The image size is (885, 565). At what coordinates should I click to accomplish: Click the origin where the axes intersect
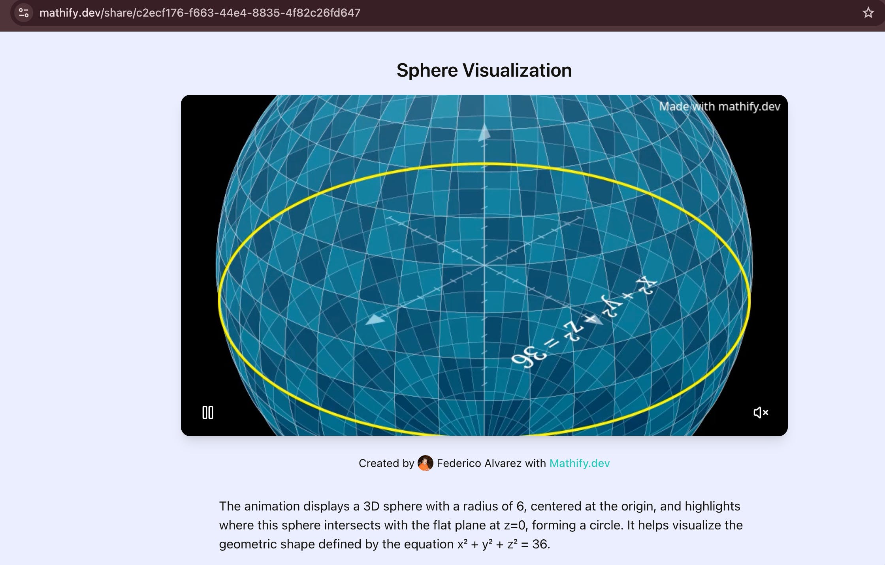484,266
